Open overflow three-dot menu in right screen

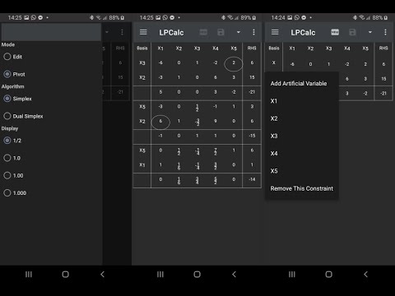point(385,32)
